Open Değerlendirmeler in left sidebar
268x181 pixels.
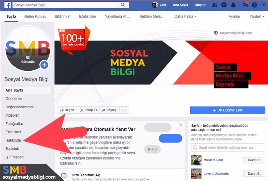[x=19, y=107]
